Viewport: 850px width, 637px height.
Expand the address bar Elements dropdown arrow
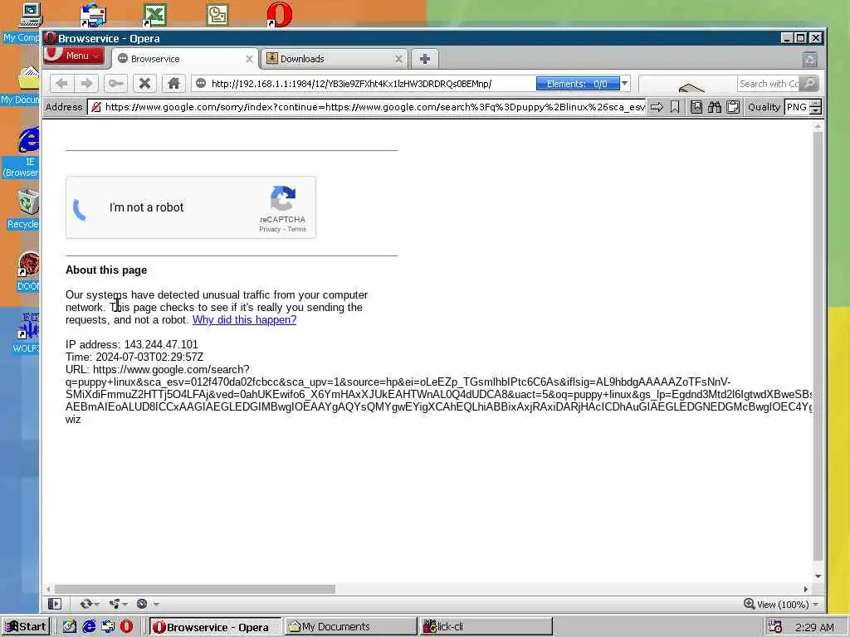[624, 84]
